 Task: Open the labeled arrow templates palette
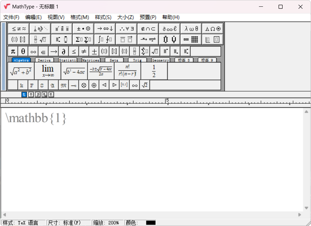(x=148, y=39)
